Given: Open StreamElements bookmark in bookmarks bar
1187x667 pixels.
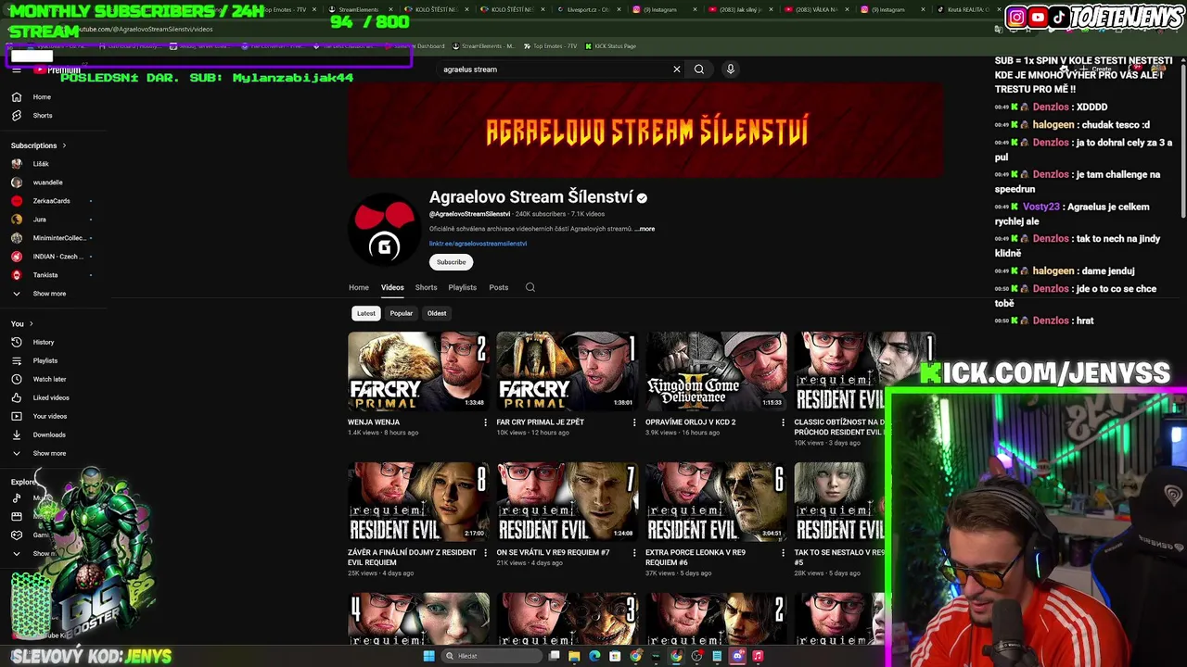Looking at the screenshot, I should point(482,46).
